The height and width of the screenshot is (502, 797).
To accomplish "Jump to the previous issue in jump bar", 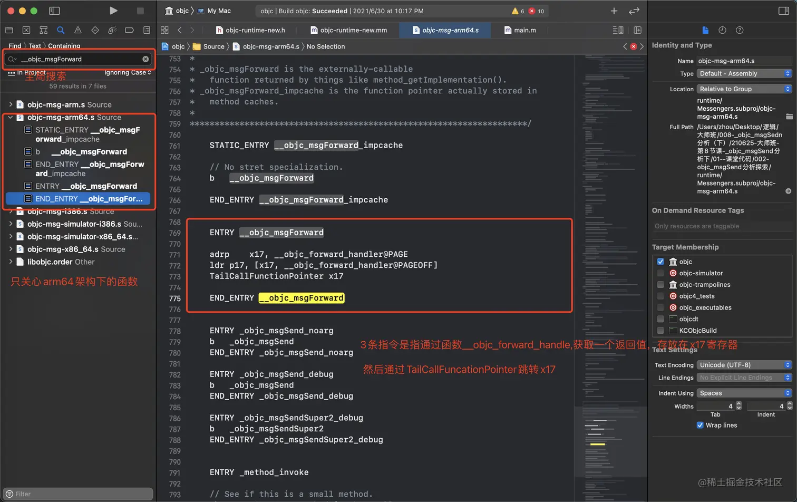I will point(625,46).
